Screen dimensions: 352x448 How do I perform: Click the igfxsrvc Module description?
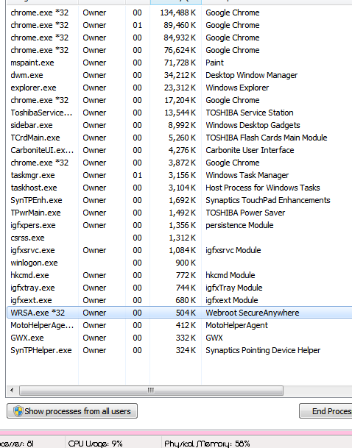(233, 250)
